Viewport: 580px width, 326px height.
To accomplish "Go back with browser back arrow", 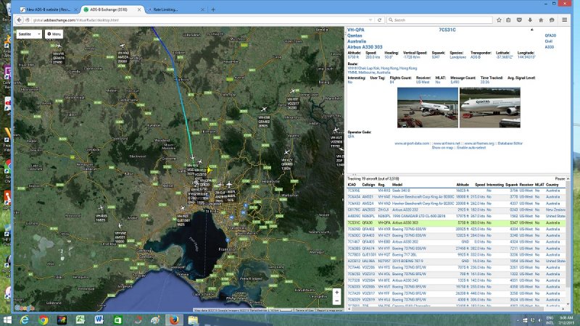I will tap(20, 20).
